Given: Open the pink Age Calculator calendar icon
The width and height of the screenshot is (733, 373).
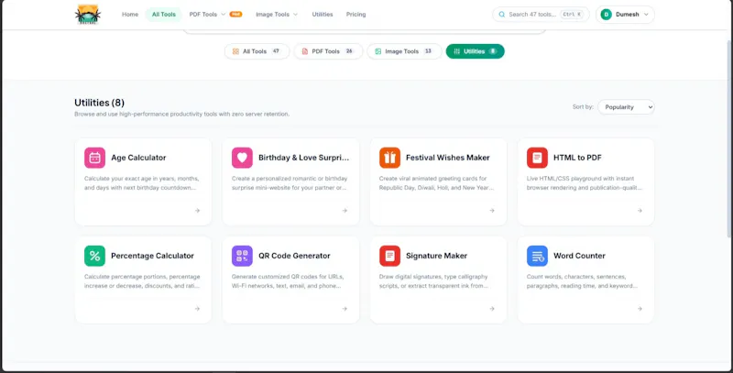Looking at the screenshot, I should pos(94,158).
